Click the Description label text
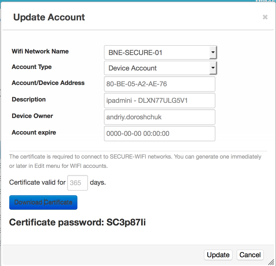Viewport: 276px width, 266px height. [29, 99]
